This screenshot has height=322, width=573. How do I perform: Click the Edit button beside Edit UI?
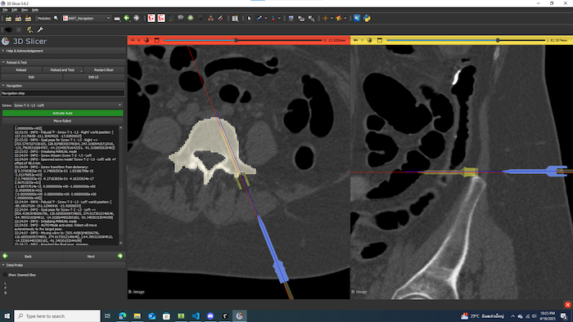[31, 77]
